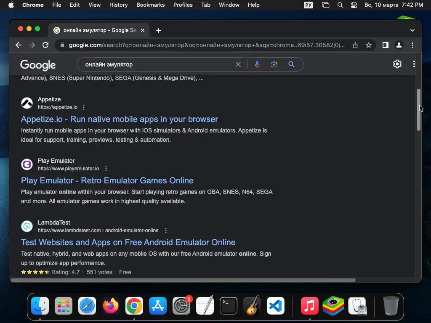The height and width of the screenshot is (323, 431).
Task: Launch Firefox from the Dock
Action: click(x=111, y=305)
